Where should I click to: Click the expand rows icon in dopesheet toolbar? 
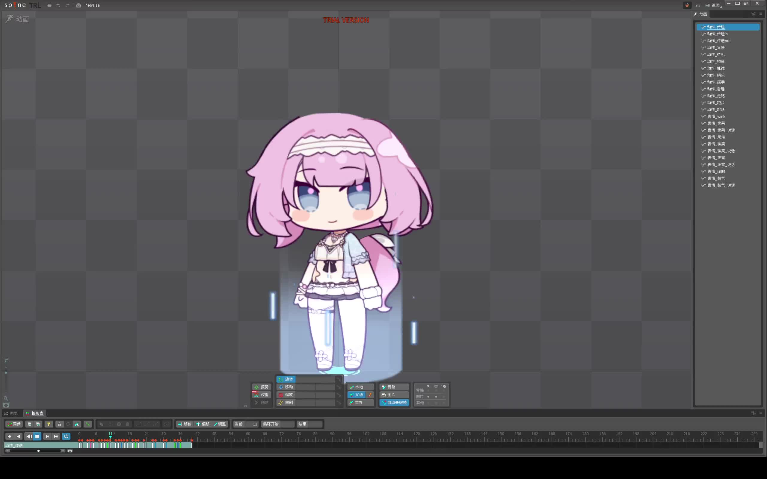(x=38, y=424)
